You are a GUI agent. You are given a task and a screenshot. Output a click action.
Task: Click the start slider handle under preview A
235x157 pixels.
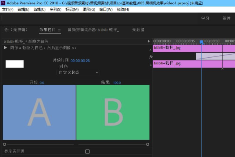(4, 144)
